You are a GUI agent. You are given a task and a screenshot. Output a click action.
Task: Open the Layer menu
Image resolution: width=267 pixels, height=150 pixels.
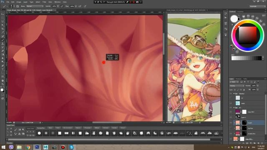tap(25, 2)
